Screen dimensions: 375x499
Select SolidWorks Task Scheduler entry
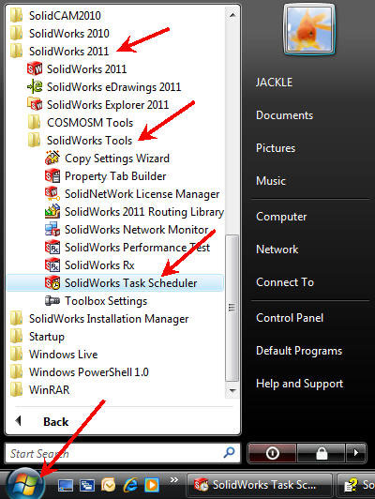[115, 283]
